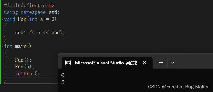This screenshot has width=213, height=92.
Task: Click the Fun(); call in main
Action: (x=23, y=60)
